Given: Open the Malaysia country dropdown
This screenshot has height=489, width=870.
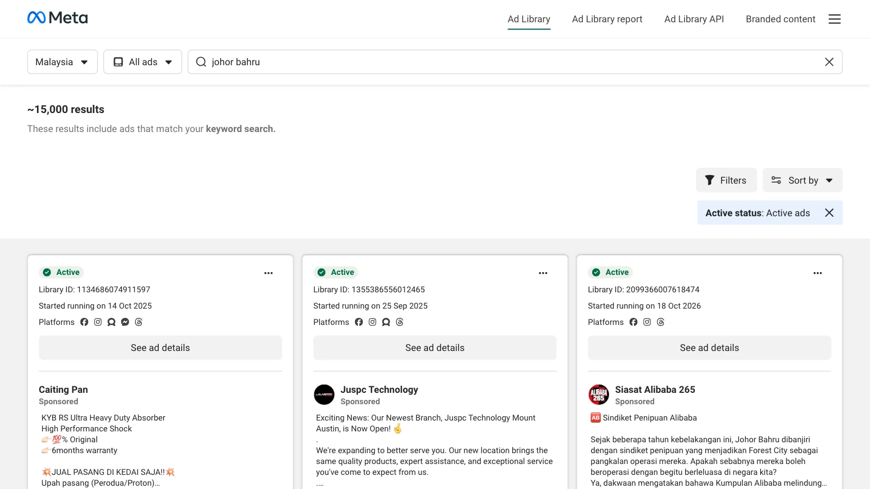Looking at the screenshot, I should (63, 62).
